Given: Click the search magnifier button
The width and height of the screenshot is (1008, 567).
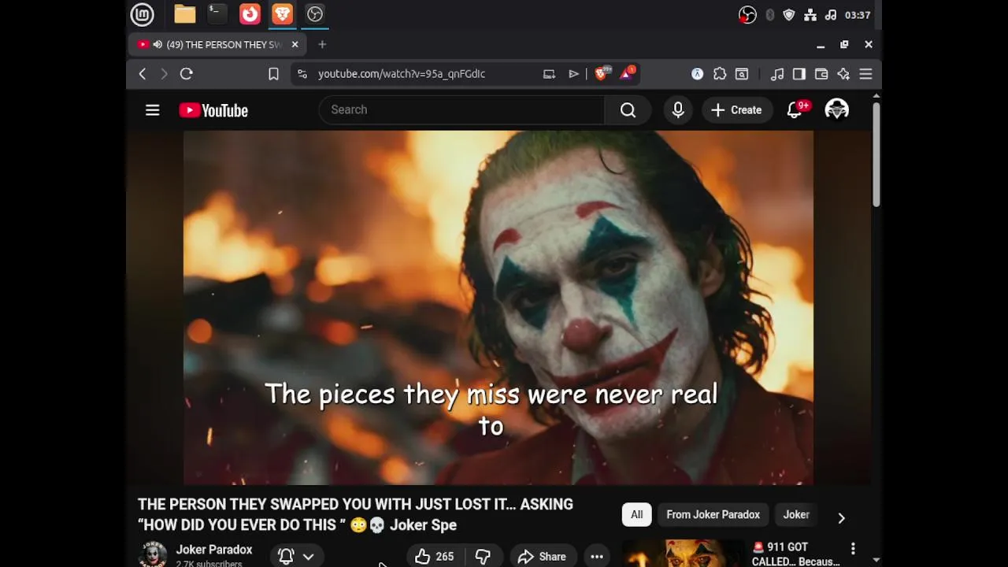Looking at the screenshot, I should [628, 110].
